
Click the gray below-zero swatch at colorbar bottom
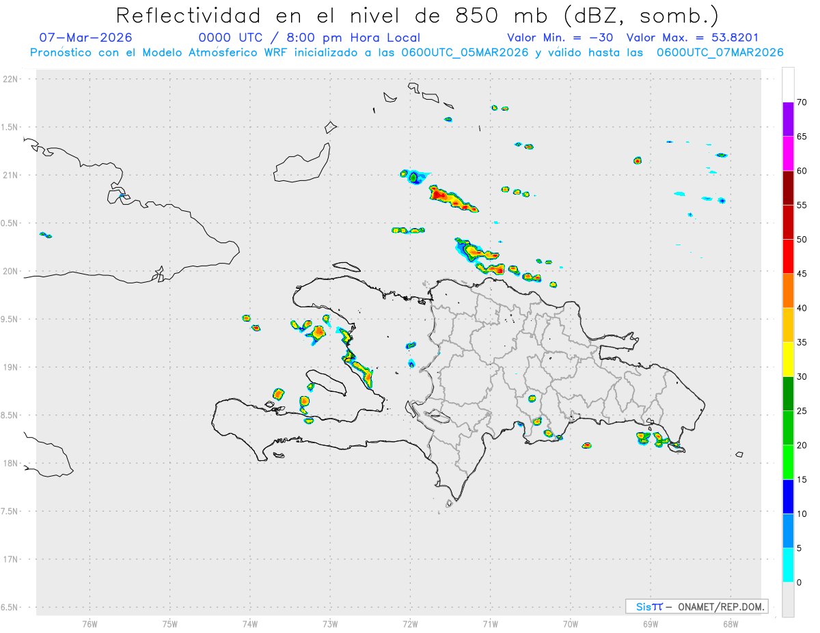pyautogui.click(x=788, y=600)
